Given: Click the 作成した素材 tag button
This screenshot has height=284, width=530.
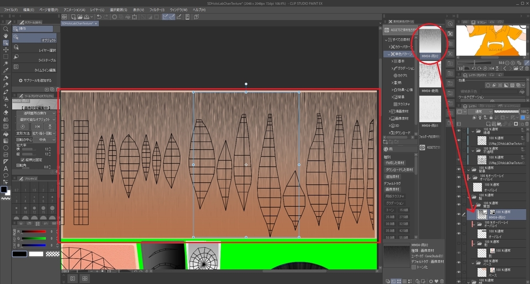Looking at the screenshot, I should coord(395,163).
